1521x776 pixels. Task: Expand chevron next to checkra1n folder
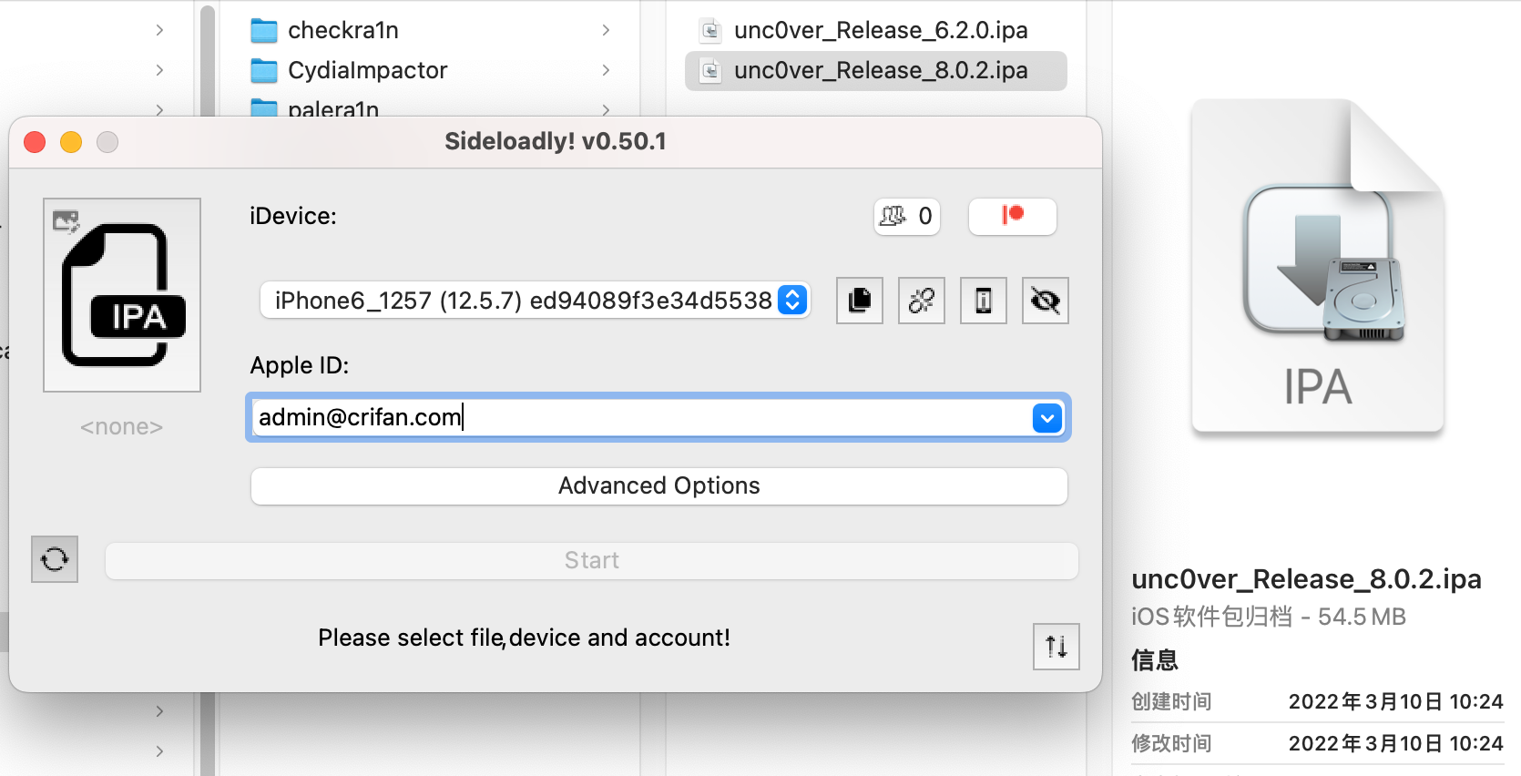[x=606, y=31]
